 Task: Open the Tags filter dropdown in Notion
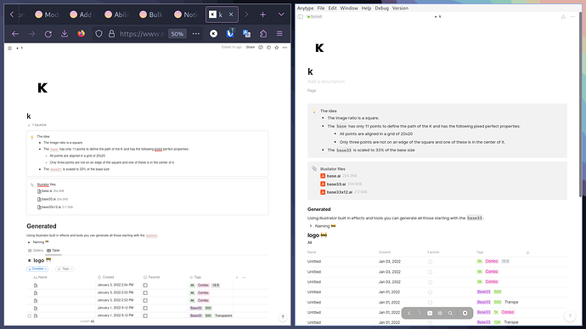(65, 269)
